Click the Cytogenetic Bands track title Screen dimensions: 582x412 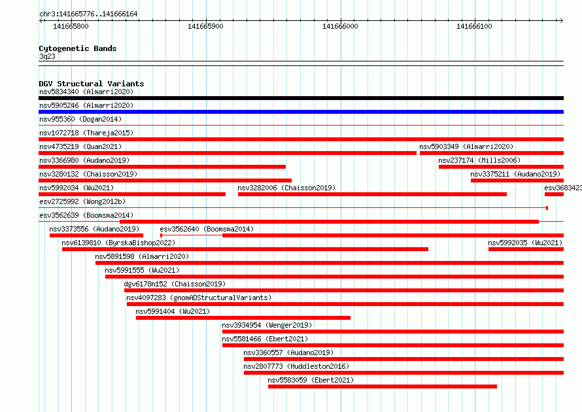[78, 48]
